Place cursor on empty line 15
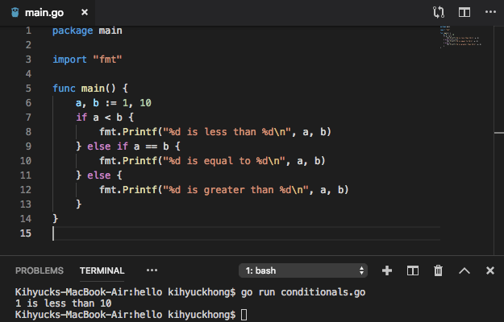Image resolution: width=504 pixels, height=322 pixels. click(x=246, y=233)
